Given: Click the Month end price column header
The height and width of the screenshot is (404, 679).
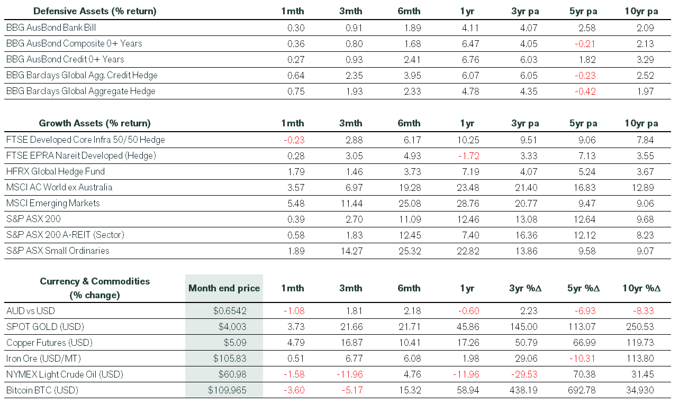Looking at the screenshot, I should point(224,288).
